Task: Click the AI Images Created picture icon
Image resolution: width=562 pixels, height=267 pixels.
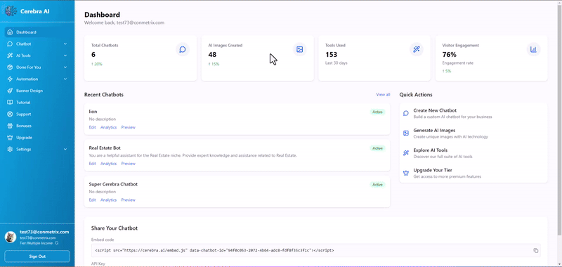Action: pyautogui.click(x=300, y=49)
